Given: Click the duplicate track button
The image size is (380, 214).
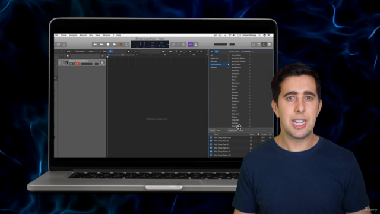Looking at the screenshot, I should click(x=68, y=56).
